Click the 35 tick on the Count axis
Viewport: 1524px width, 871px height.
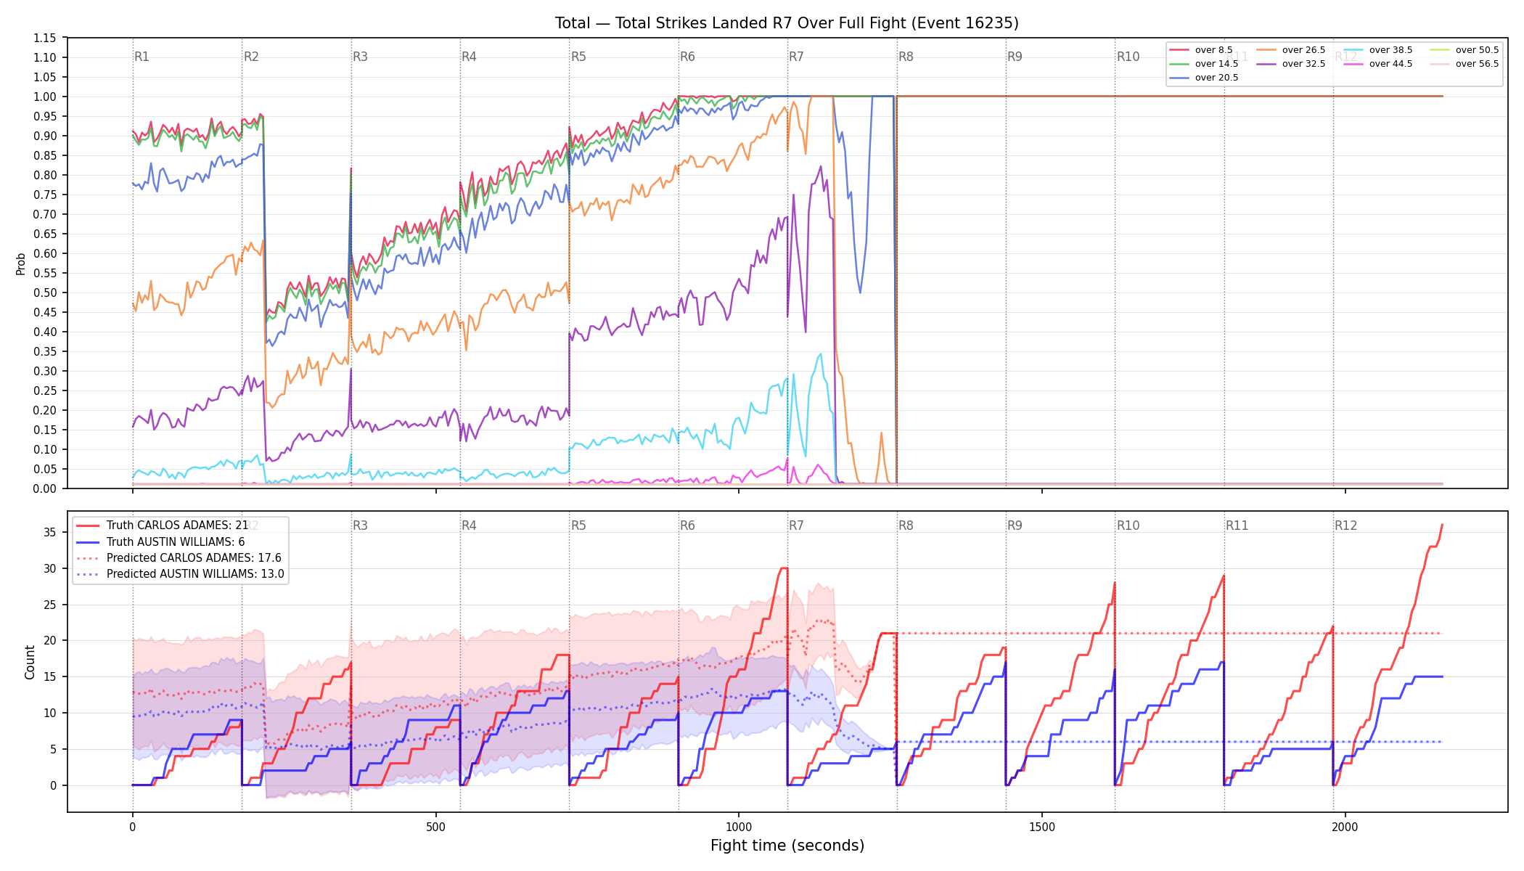50,532
